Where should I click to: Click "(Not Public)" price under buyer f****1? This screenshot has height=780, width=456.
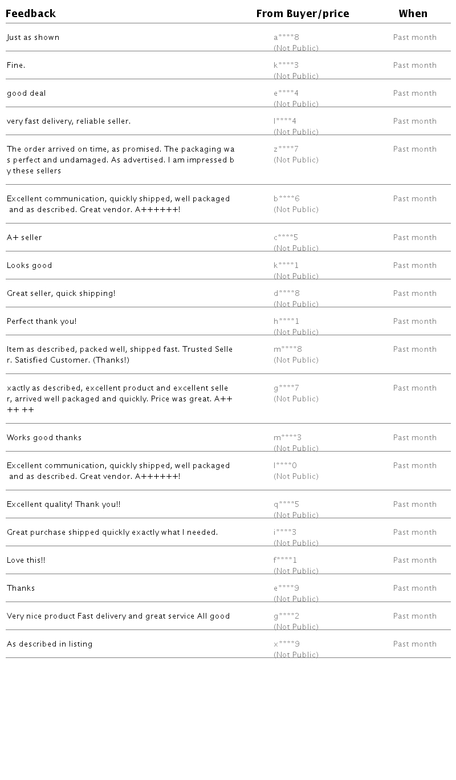pyautogui.click(x=296, y=571)
